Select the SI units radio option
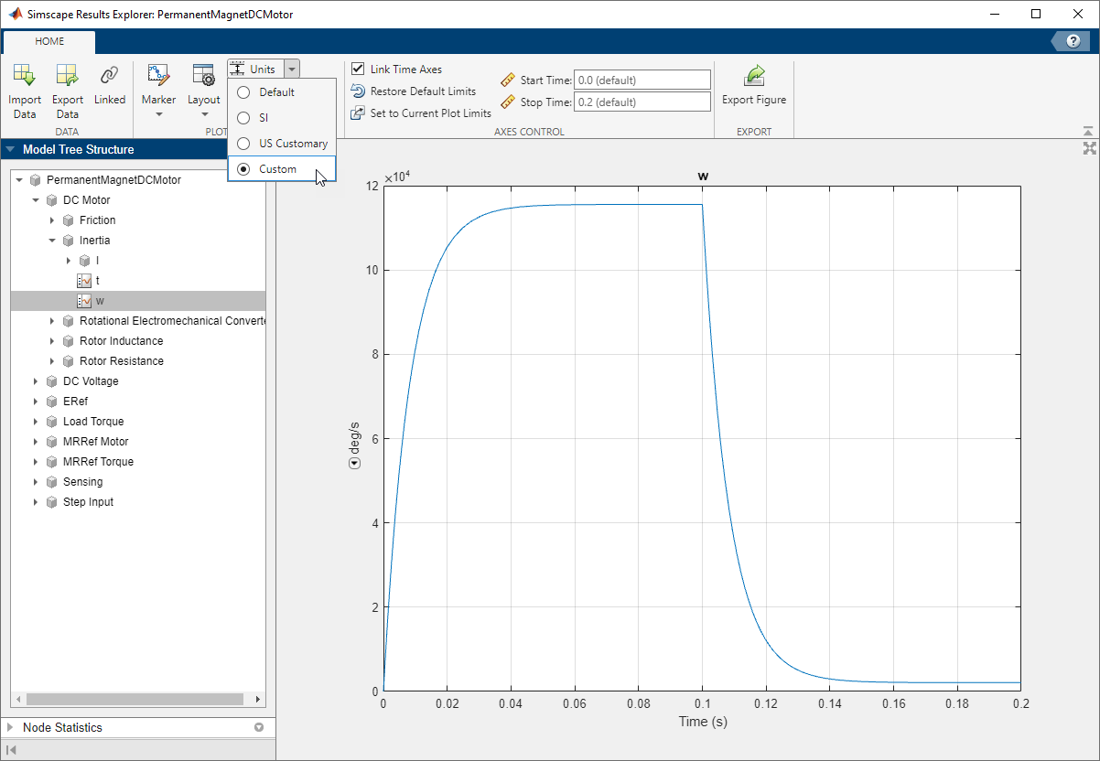The width and height of the screenshot is (1100, 761). click(243, 118)
